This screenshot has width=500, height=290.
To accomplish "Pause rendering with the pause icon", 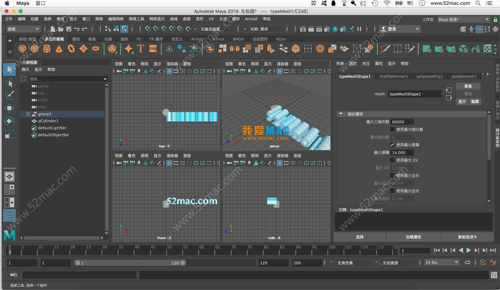I will tap(359, 29).
